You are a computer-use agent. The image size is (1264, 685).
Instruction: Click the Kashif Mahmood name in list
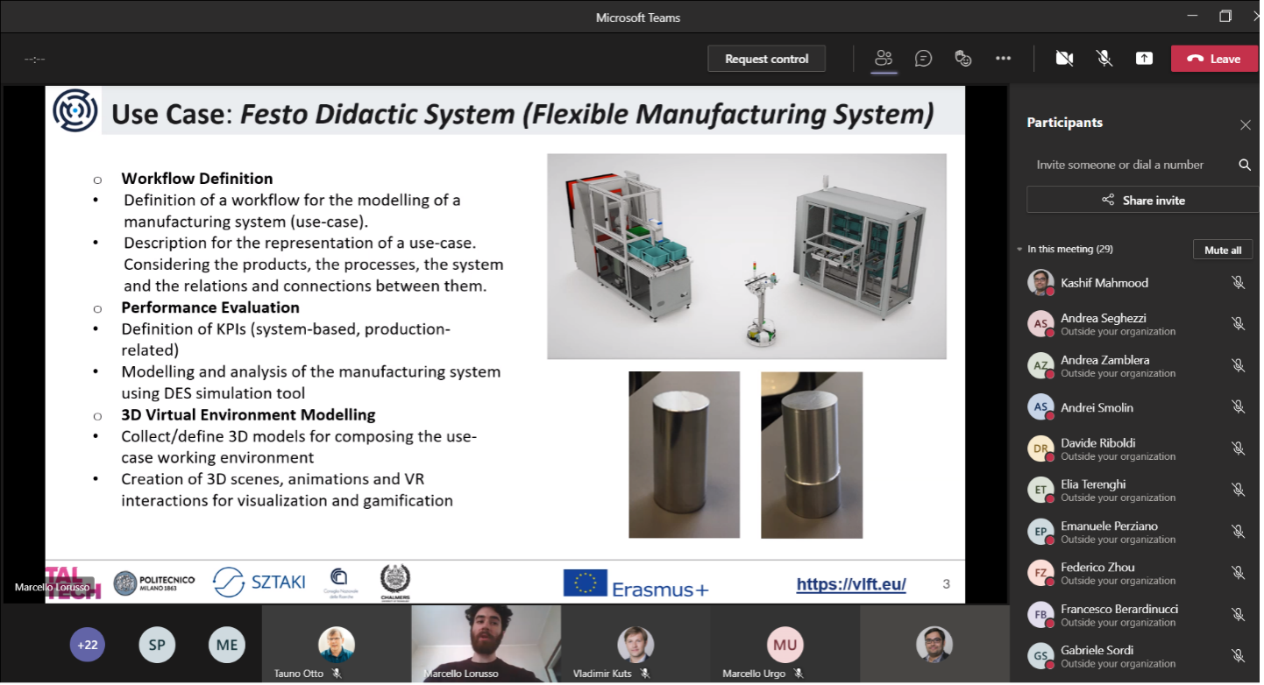(1104, 283)
